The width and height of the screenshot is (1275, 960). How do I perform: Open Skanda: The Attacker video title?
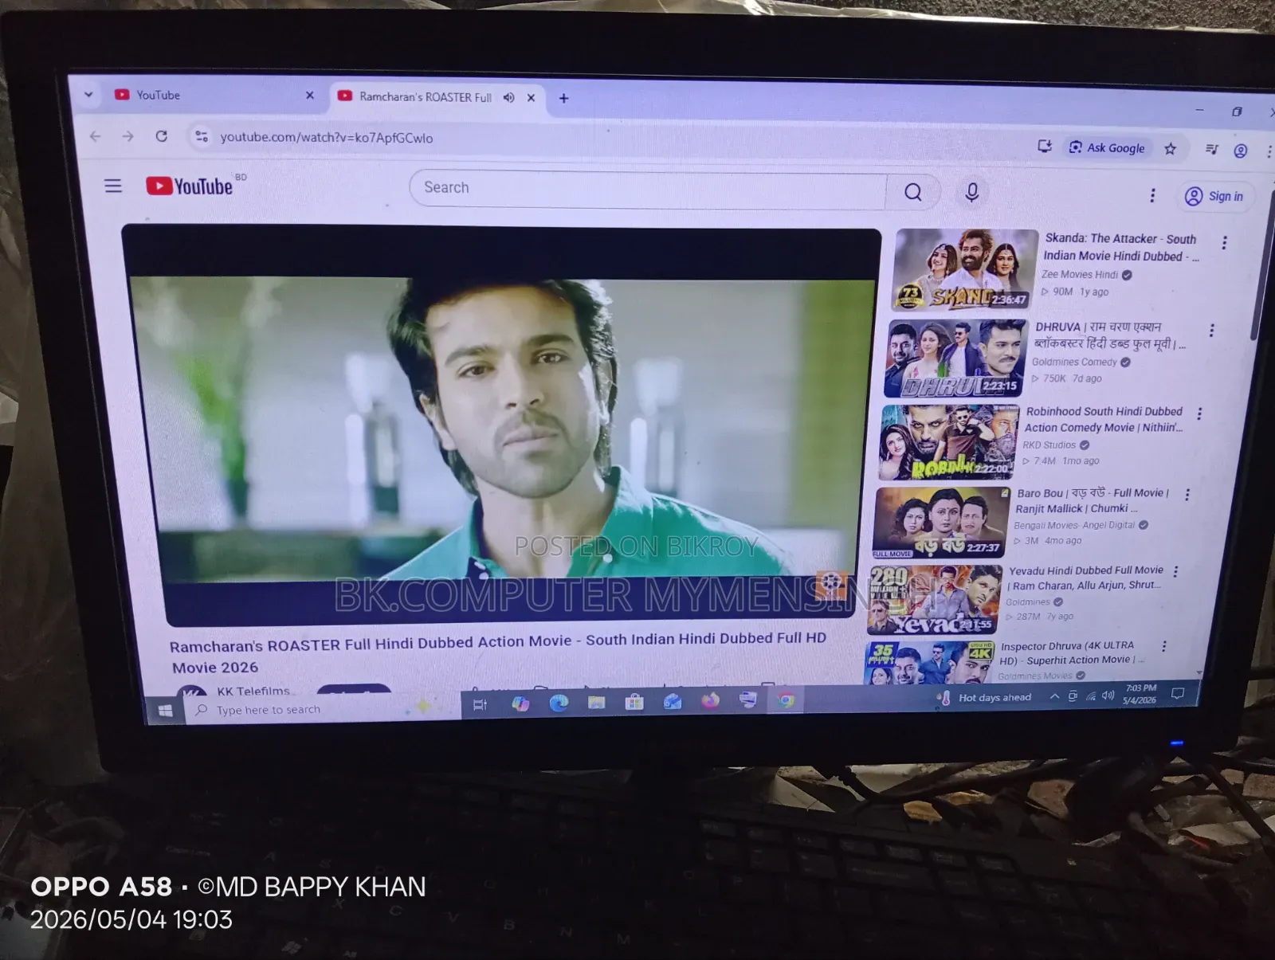click(1121, 247)
